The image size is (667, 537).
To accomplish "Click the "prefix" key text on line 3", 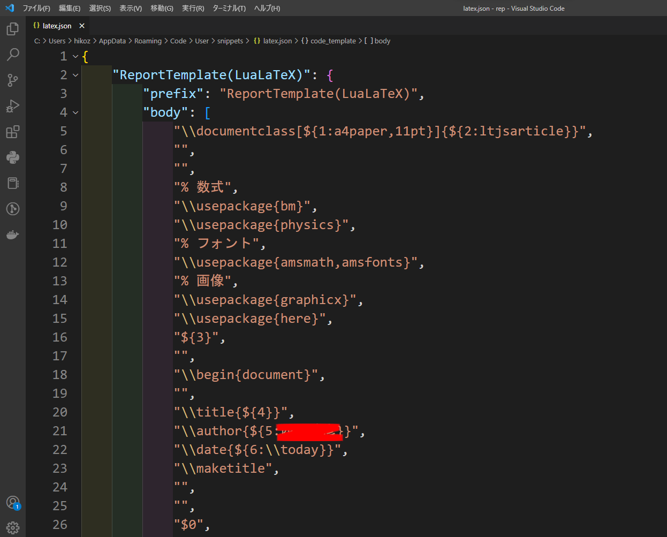I will pos(173,94).
